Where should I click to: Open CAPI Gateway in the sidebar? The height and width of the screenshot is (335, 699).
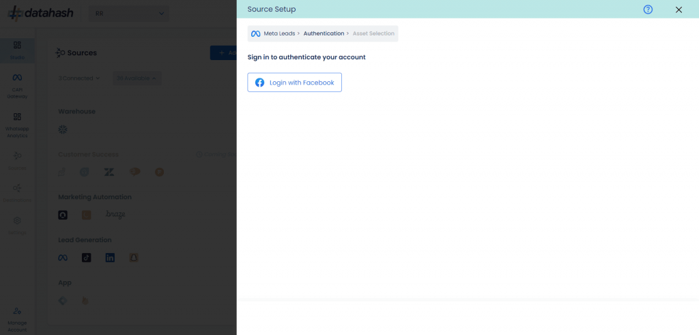point(17,86)
